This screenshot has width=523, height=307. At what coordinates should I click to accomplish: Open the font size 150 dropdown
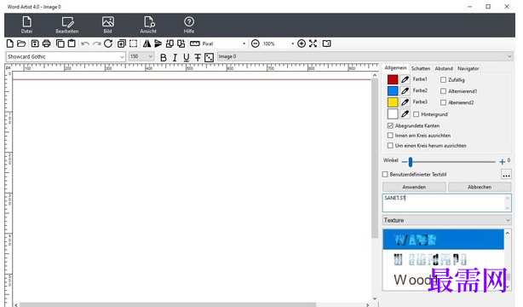pyautogui.click(x=151, y=56)
